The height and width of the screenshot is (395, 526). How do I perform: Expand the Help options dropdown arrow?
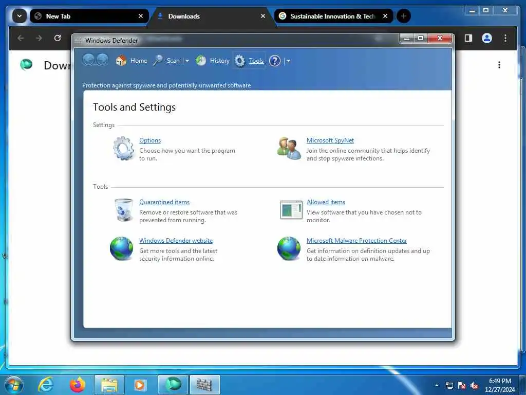pyautogui.click(x=288, y=61)
